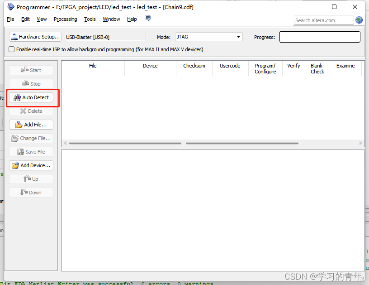
Task: Click the Delete button
Action: coord(31,111)
